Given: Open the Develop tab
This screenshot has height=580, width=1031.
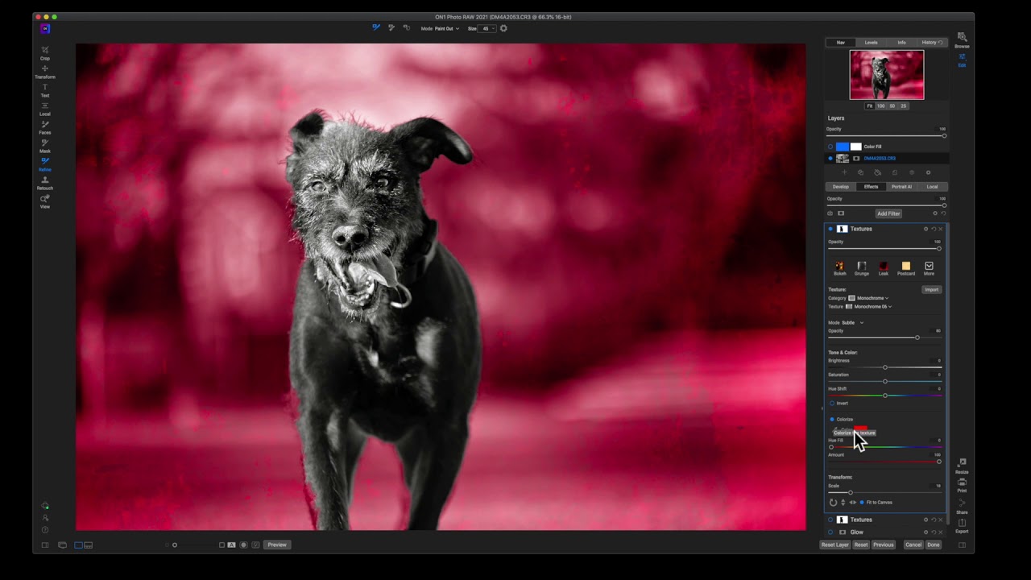Looking at the screenshot, I should click(x=841, y=187).
